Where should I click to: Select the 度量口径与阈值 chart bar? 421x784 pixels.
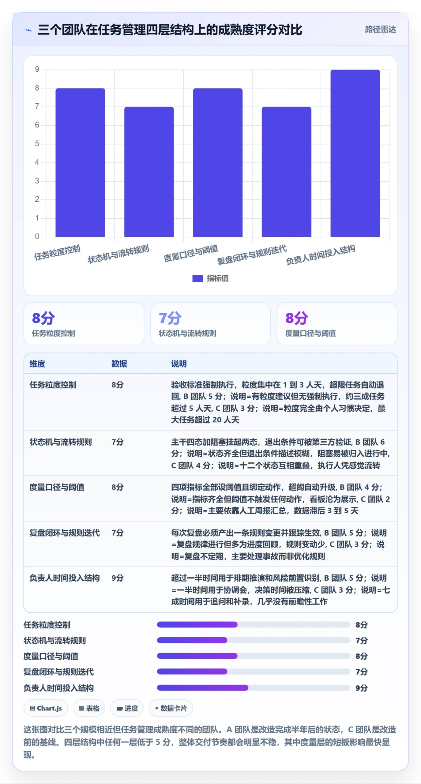point(218,162)
